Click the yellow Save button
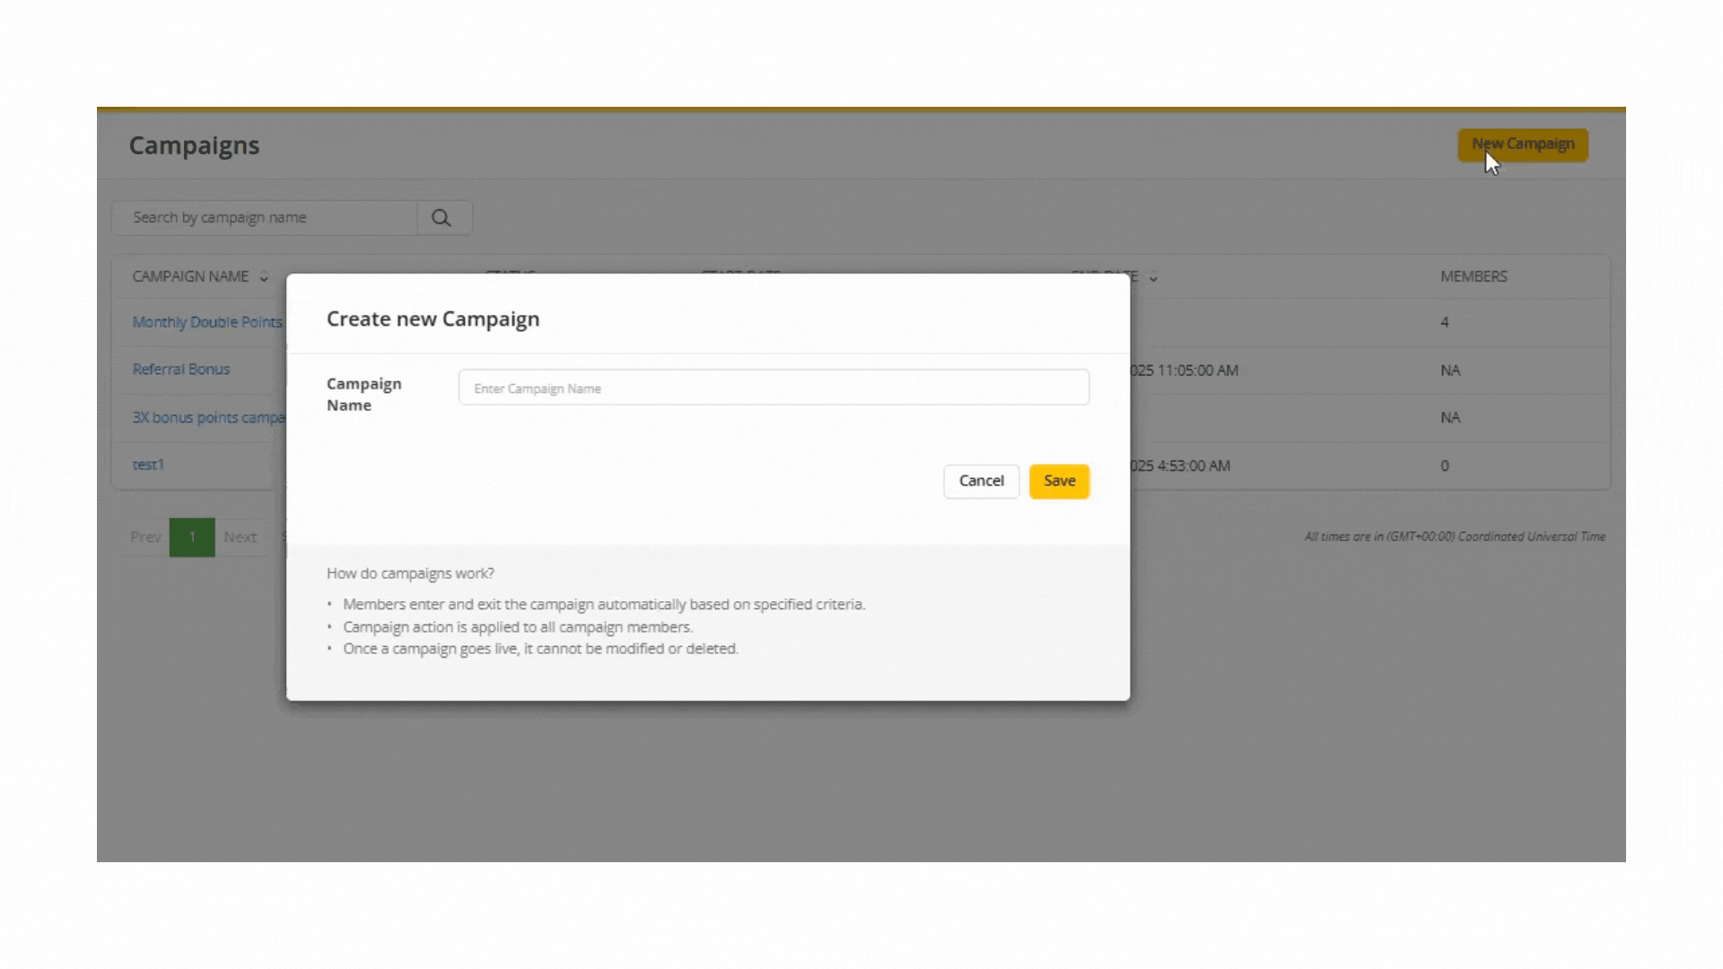 [x=1059, y=481]
